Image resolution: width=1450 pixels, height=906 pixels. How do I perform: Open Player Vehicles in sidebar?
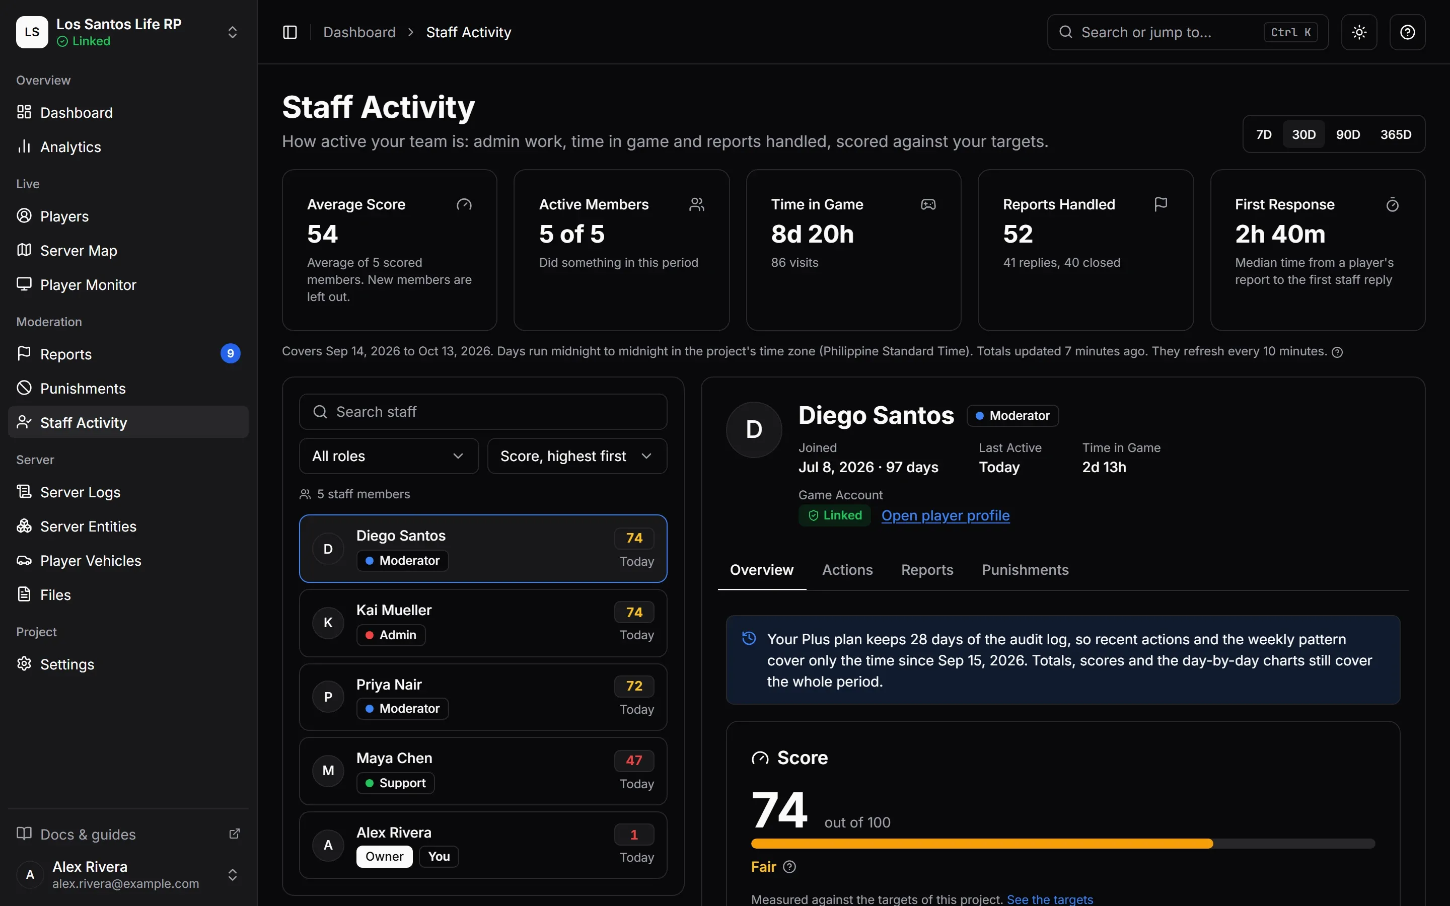128,560
